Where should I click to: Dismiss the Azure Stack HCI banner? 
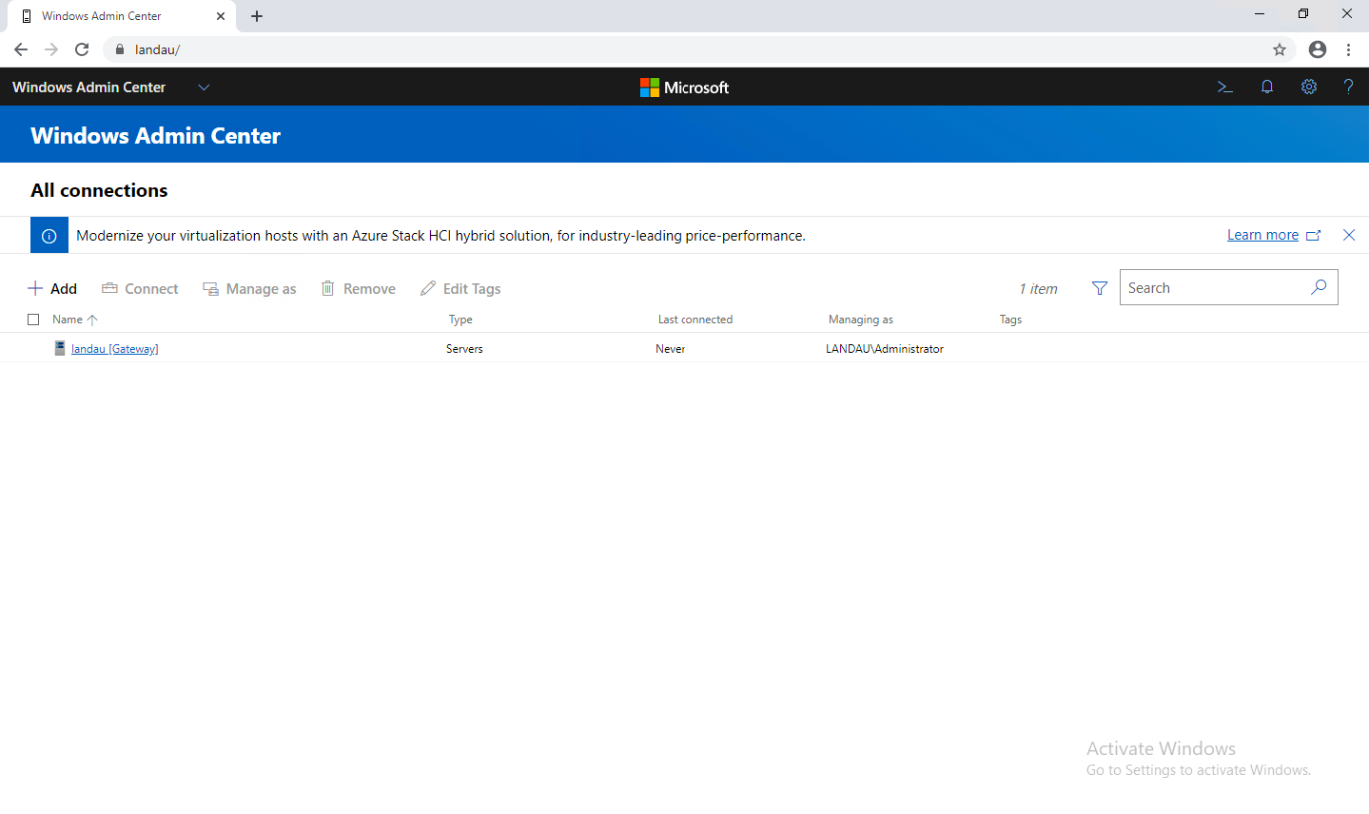(1349, 235)
